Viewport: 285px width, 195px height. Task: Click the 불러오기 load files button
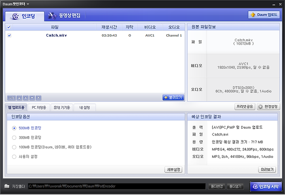click(x=173, y=97)
